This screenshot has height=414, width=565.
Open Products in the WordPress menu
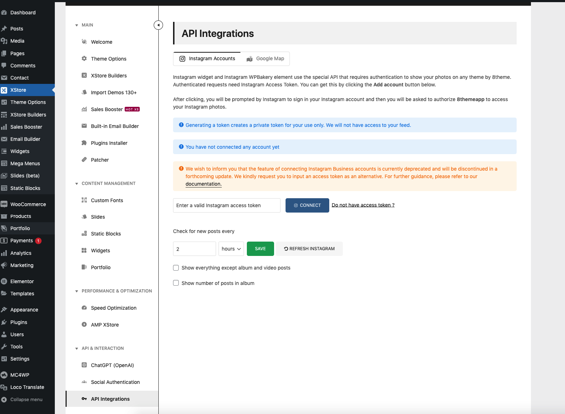27,216
